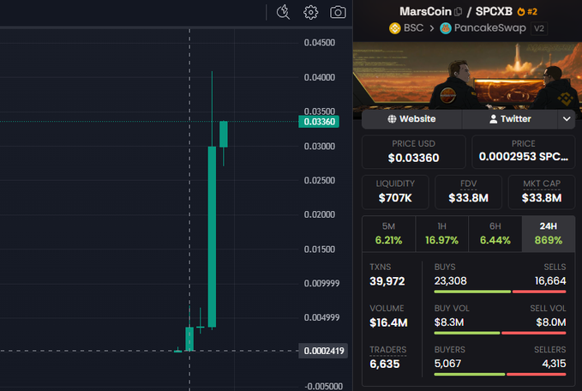582x391 pixels.
Task: Click the fire trending #2 badge
Action: click(x=527, y=11)
